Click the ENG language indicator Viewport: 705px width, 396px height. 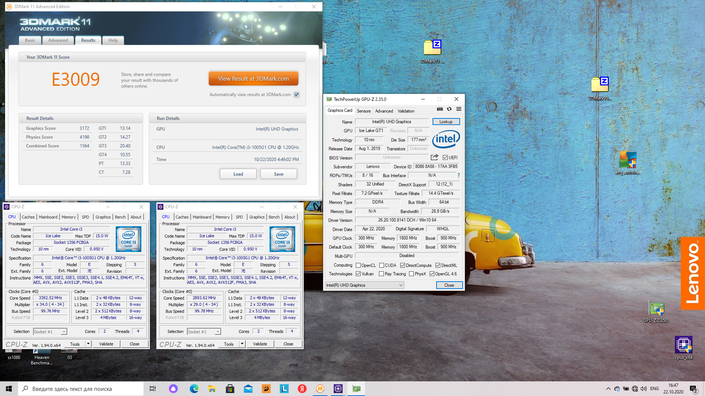654,389
